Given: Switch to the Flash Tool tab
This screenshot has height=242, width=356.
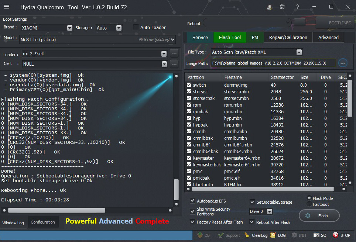Looking at the screenshot, I should [x=230, y=37].
